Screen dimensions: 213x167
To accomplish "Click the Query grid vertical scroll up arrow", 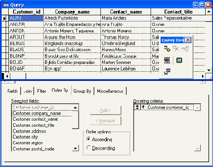I will pyautogui.click(x=209, y=12).
